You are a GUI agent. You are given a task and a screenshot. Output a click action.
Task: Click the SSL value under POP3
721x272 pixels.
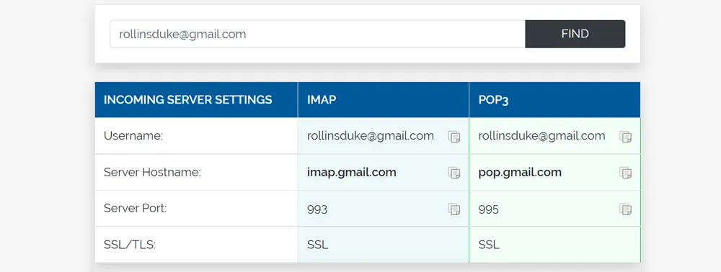(x=489, y=245)
